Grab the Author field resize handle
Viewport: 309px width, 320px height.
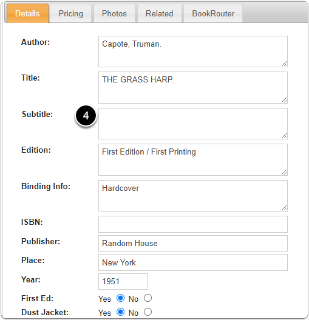coord(284,64)
